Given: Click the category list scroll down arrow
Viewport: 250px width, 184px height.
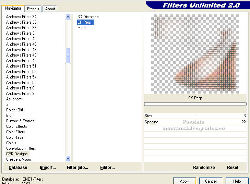Looking at the screenshot, I should (68, 159).
